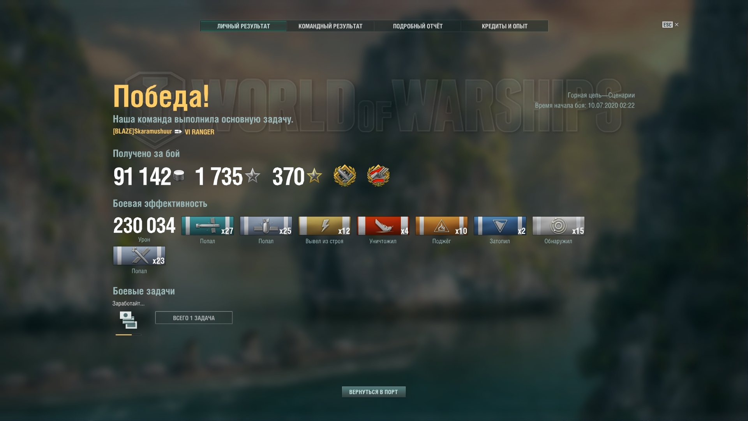Viewport: 748px width, 421px height.
Task: Open the Подробный отчёт tab
Action: tap(418, 26)
